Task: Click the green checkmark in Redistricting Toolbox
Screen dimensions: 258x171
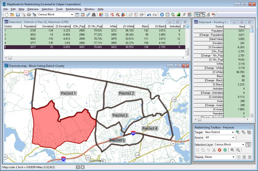Action: (225, 150)
